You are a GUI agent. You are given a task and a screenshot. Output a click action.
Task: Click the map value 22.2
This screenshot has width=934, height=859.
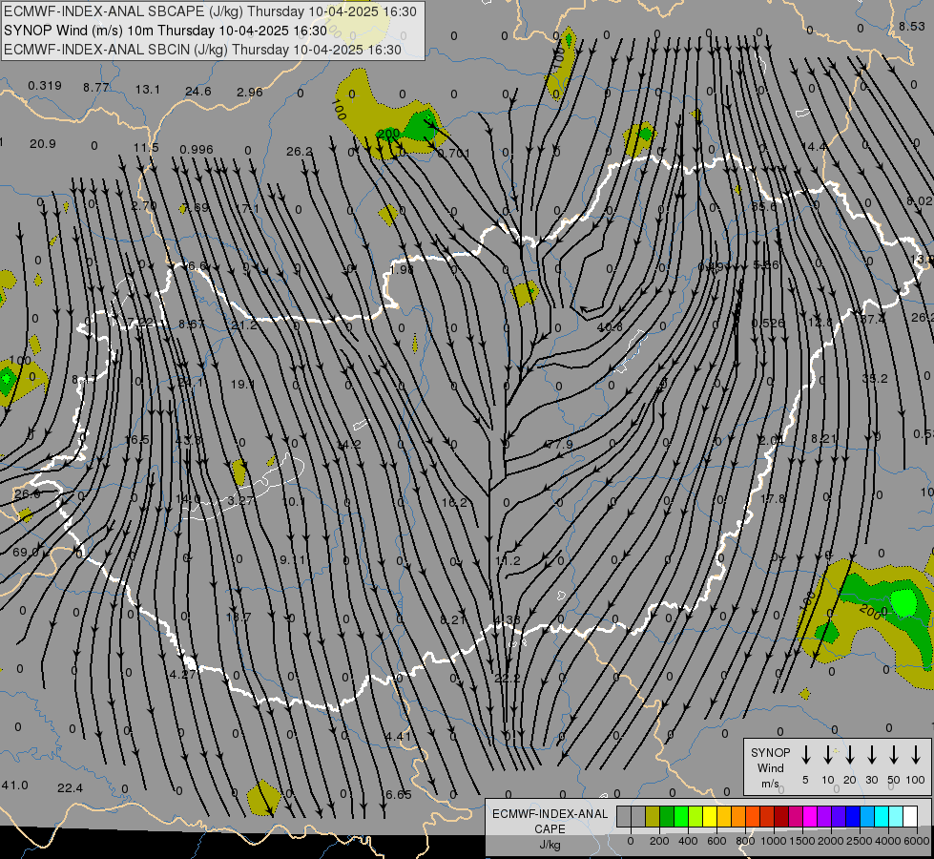point(508,678)
